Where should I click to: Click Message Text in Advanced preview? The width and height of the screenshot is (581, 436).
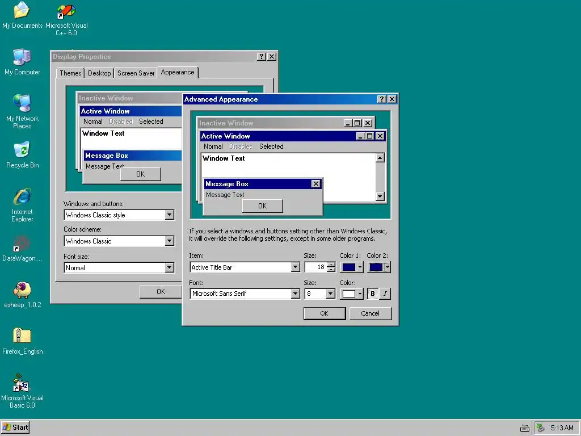(225, 195)
